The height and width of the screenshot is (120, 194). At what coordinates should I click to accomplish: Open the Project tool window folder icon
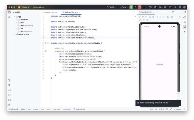(9, 12)
